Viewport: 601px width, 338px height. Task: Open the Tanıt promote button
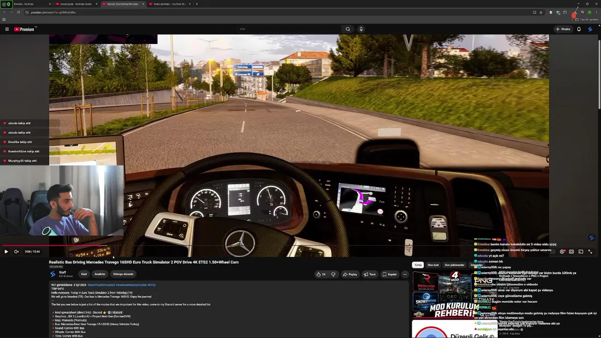coord(370,274)
